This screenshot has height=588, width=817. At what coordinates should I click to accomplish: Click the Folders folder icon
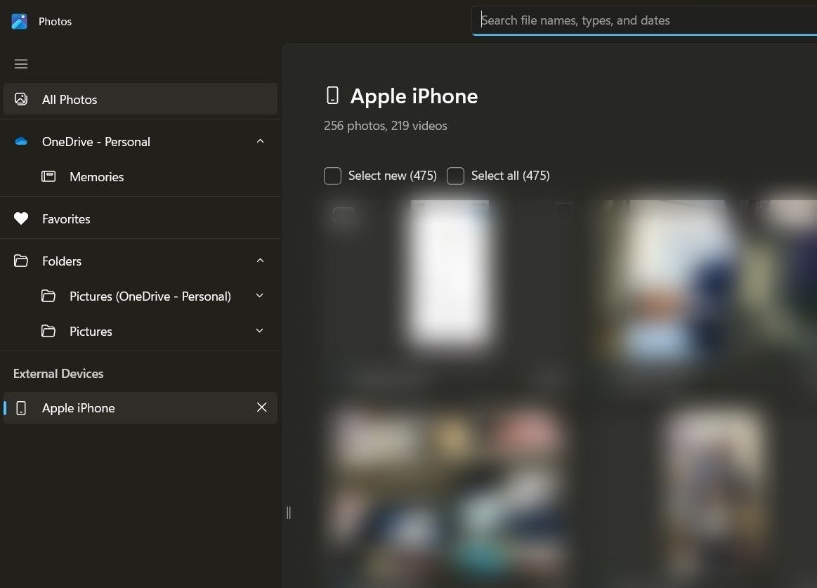click(x=21, y=261)
